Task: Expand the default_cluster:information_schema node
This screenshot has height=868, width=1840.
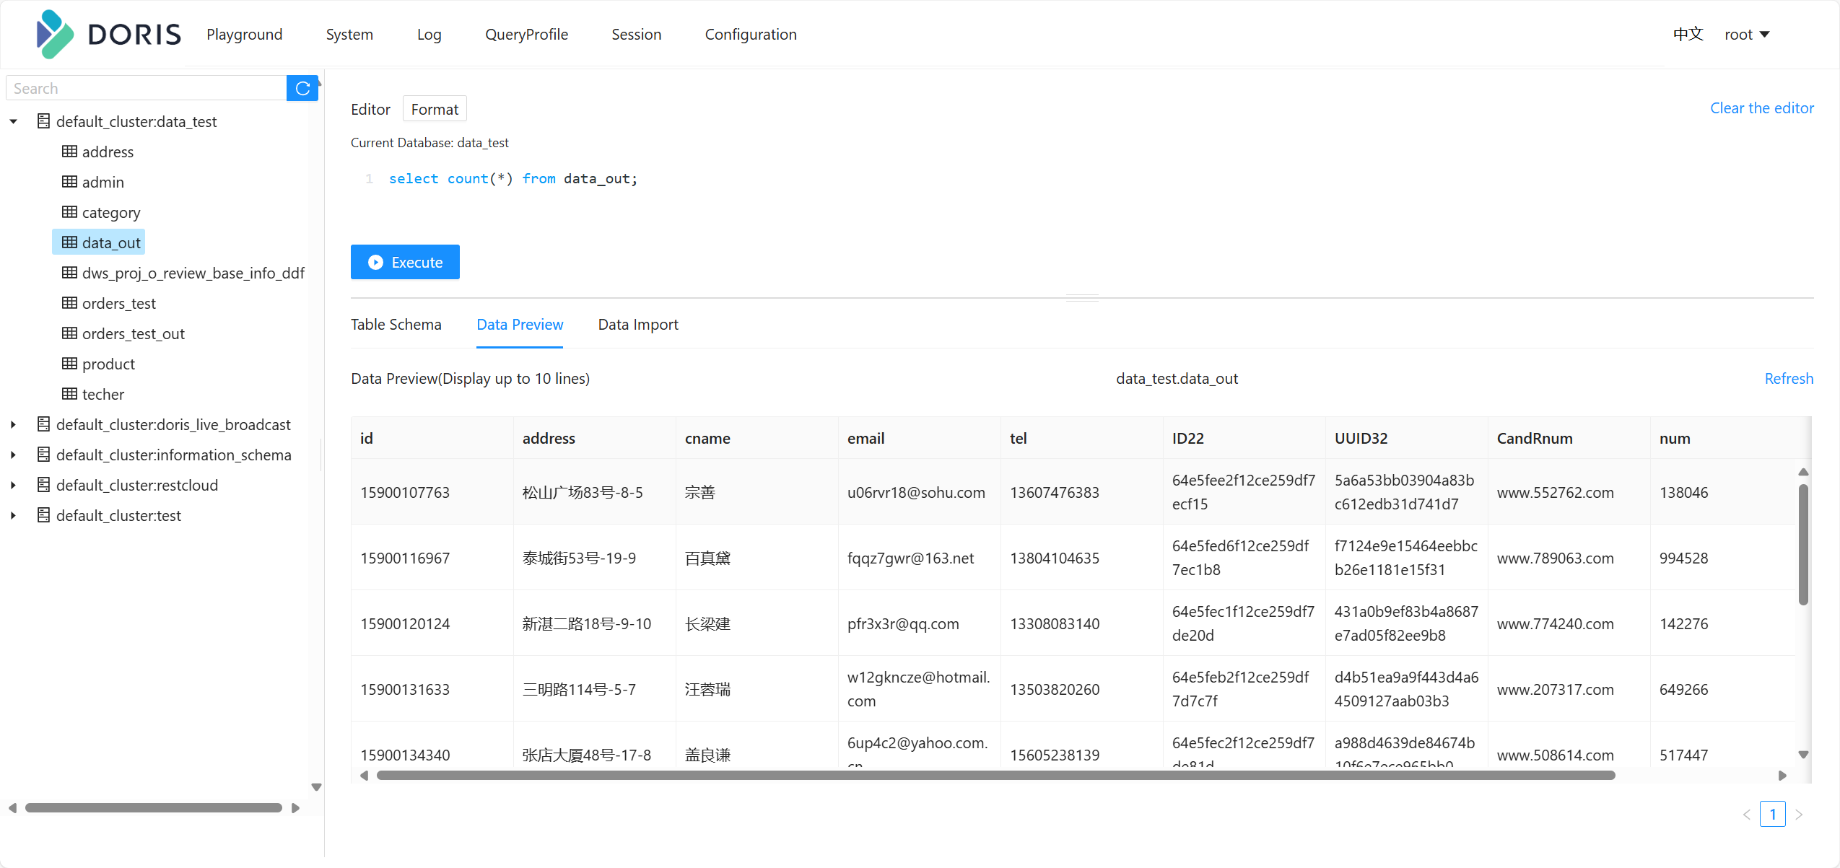Action: [14, 455]
